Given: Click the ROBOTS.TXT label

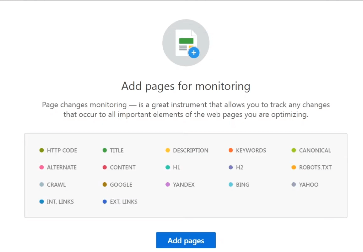Looking at the screenshot, I should click(315, 167).
